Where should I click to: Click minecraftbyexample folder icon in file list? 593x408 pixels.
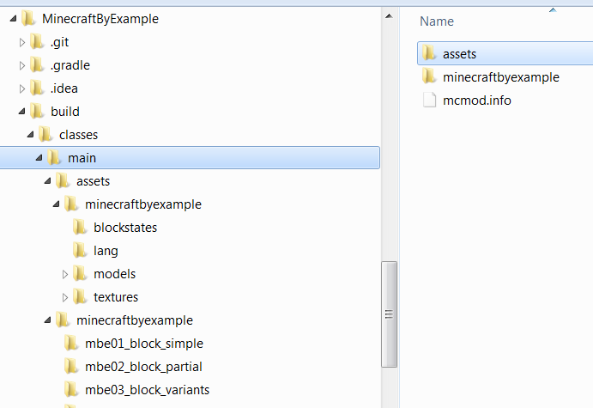[429, 76]
